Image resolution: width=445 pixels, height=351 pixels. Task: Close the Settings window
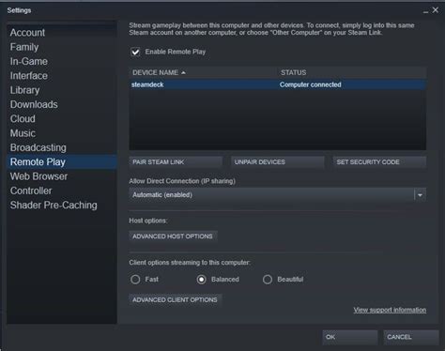pos(436,10)
